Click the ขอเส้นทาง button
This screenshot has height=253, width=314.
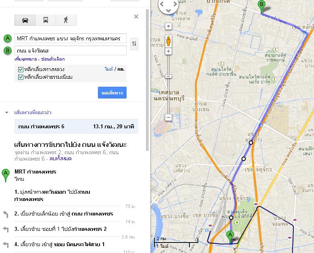click(x=112, y=93)
